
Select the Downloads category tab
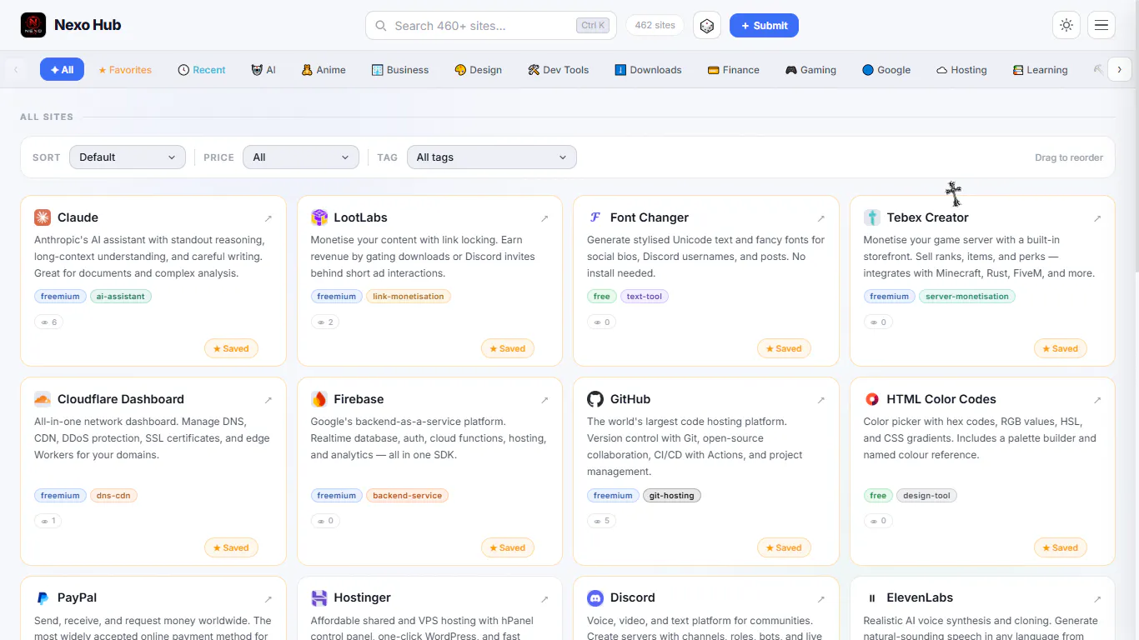click(x=648, y=70)
